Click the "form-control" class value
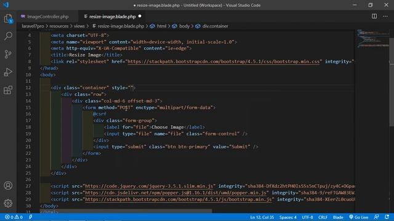 pyautogui.click(x=221, y=134)
